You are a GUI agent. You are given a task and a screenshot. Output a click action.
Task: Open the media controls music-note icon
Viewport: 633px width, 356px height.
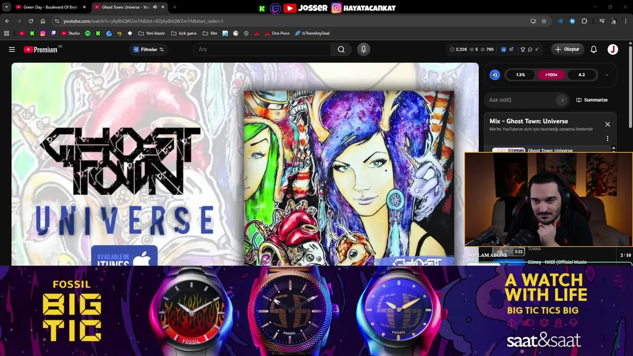pyautogui.click(x=602, y=21)
